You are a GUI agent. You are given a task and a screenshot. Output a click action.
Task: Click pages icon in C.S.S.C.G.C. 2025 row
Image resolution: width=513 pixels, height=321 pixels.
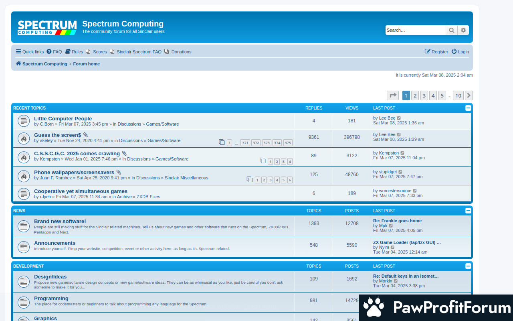click(263, 160)
